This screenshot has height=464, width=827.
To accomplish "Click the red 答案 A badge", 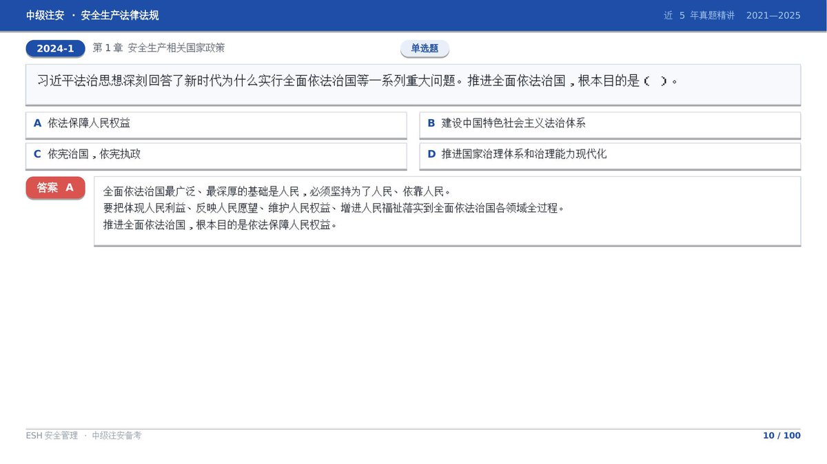I will pyautogui.click(x=55, y=188).
